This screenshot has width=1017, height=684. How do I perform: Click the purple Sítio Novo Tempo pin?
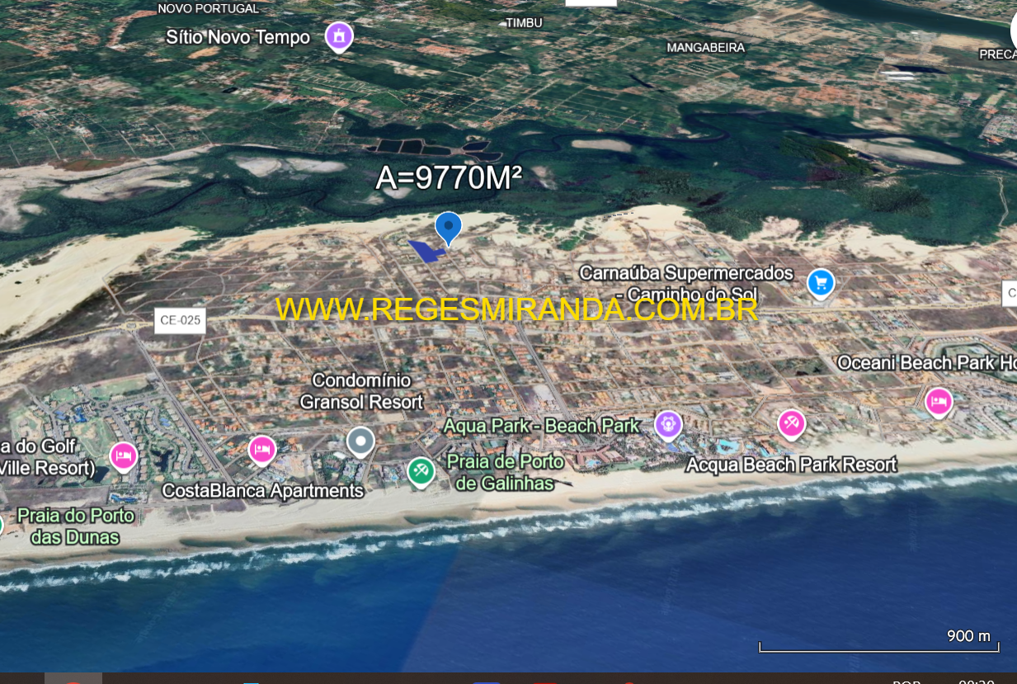(x=338, y=35)
